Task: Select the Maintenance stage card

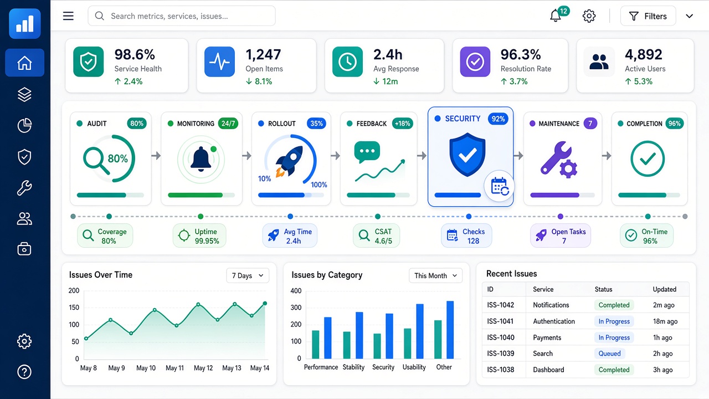Action: pos(563,158)
